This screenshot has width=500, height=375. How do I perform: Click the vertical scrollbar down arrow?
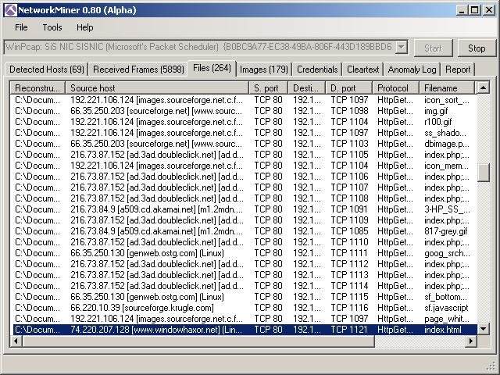(484, 330)
